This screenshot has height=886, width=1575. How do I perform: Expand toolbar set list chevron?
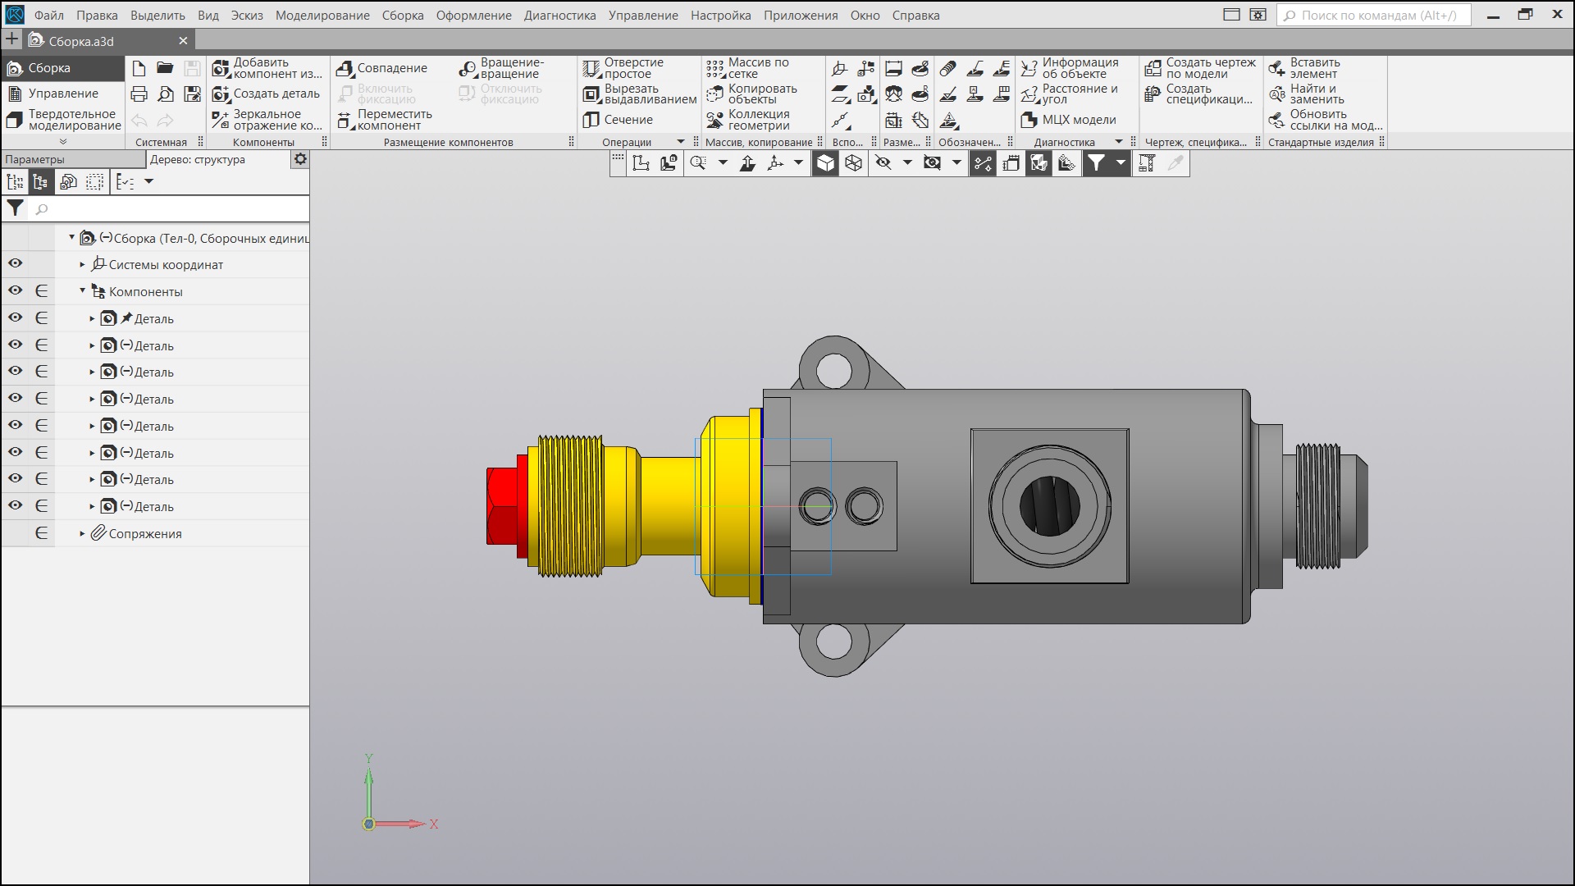point(63,142)
